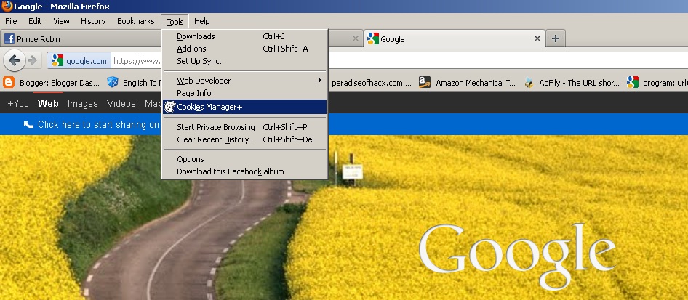
Task: Open the History menu
Action: (93, 21)
